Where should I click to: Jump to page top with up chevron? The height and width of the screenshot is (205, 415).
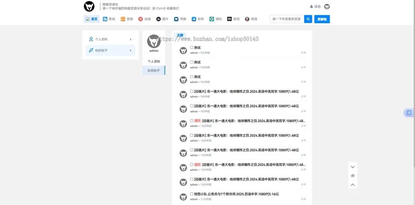pos(353,185)
